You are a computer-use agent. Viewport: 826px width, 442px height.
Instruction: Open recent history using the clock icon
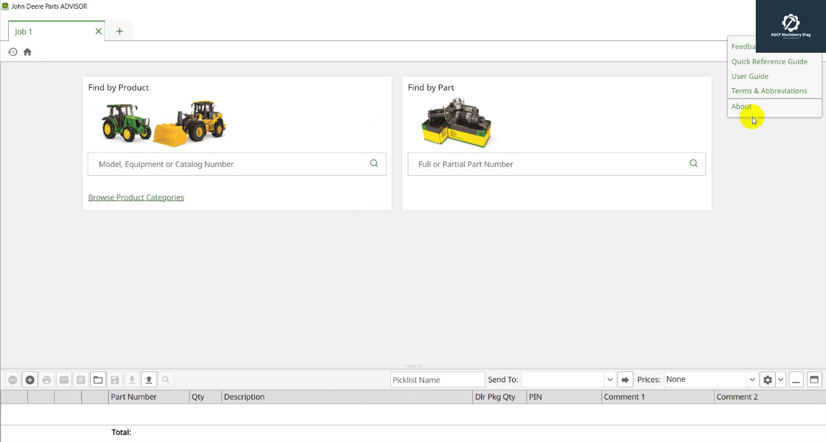pyautogui.click(x=12, y=52)
